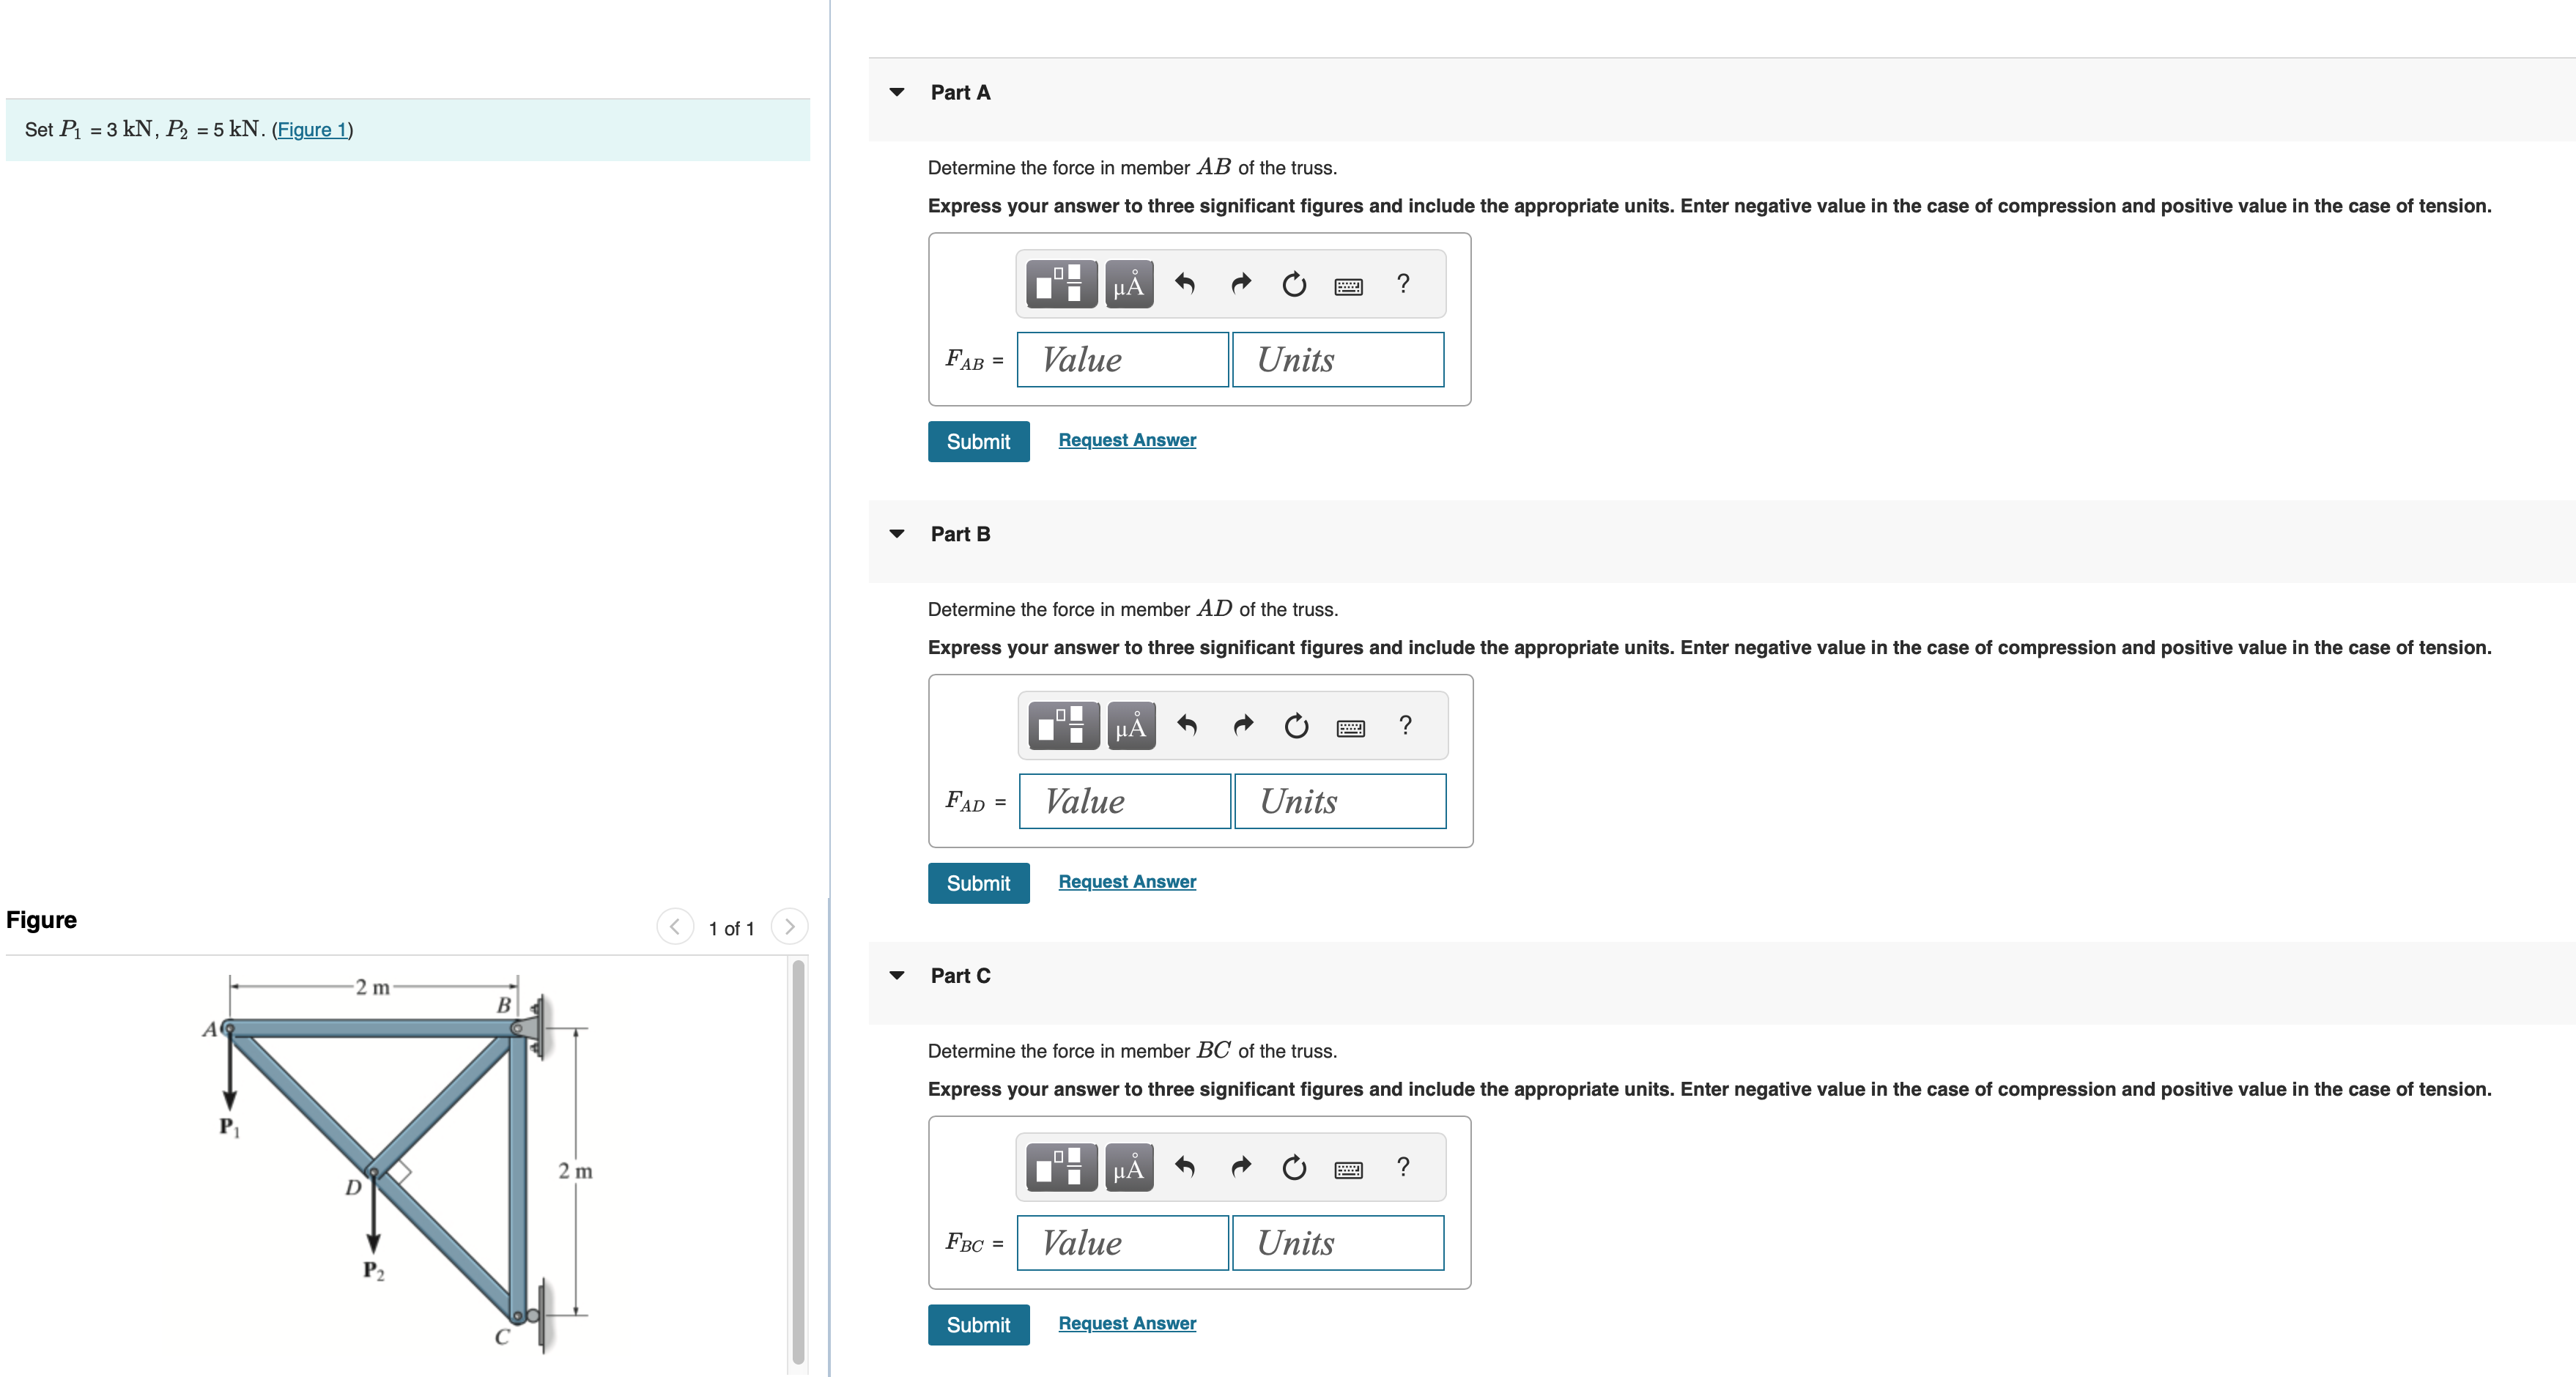Click the F_AB Value input field

1122,360
